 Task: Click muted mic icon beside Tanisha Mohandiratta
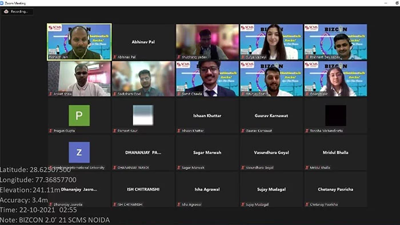tap(307, 131)
